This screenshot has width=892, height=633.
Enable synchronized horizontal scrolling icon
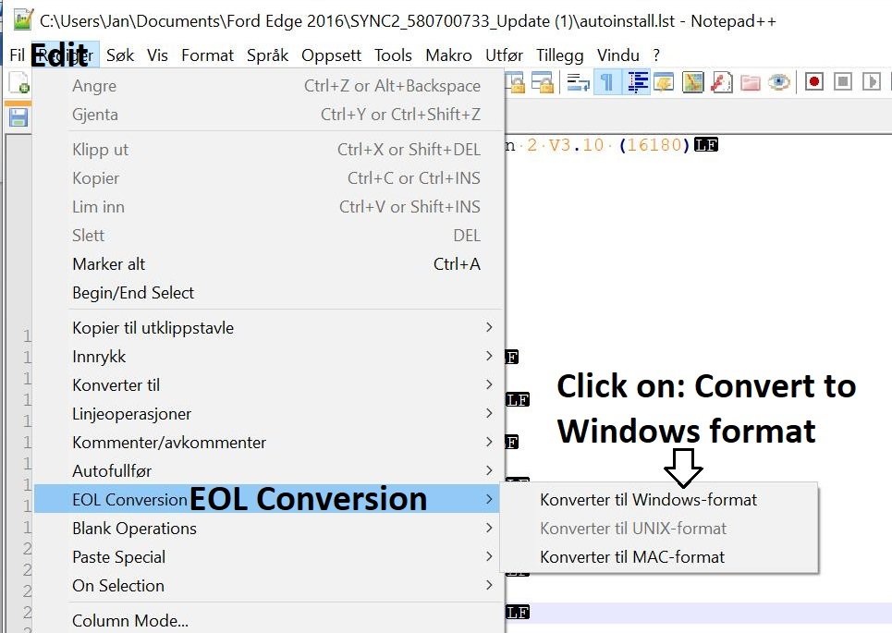tap(543, 83)
